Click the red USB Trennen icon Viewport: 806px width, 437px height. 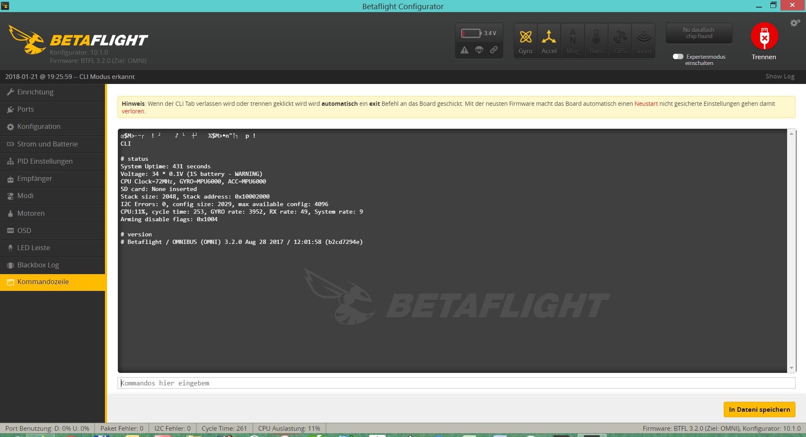coord(764,37)
